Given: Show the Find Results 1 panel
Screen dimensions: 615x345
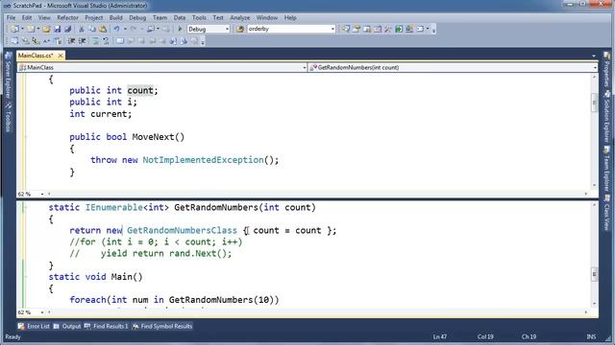Looking at the screenshot, I should [107, 326].
